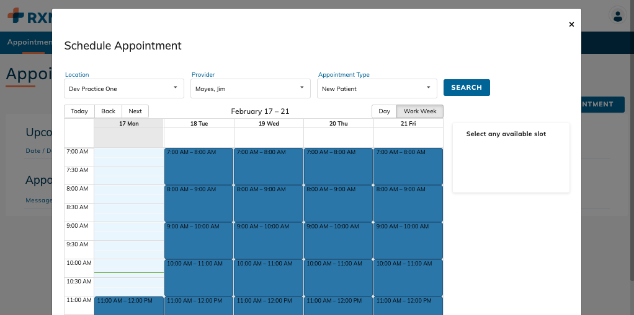The width and height of the screenshot is (634, 315).
Task: Pick Tuesday 11:00 AM – 12:00 PM slot
Action: pyautogui.click(x=199, y=306)
